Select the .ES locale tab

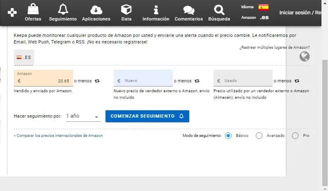(x=24, y=57)
